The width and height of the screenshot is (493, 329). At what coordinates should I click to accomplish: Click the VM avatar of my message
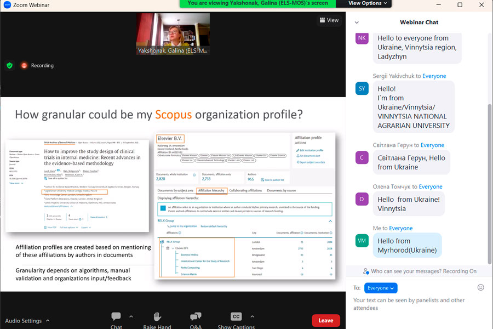(362, 241)
